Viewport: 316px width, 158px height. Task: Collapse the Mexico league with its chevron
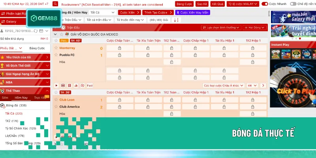55,34
